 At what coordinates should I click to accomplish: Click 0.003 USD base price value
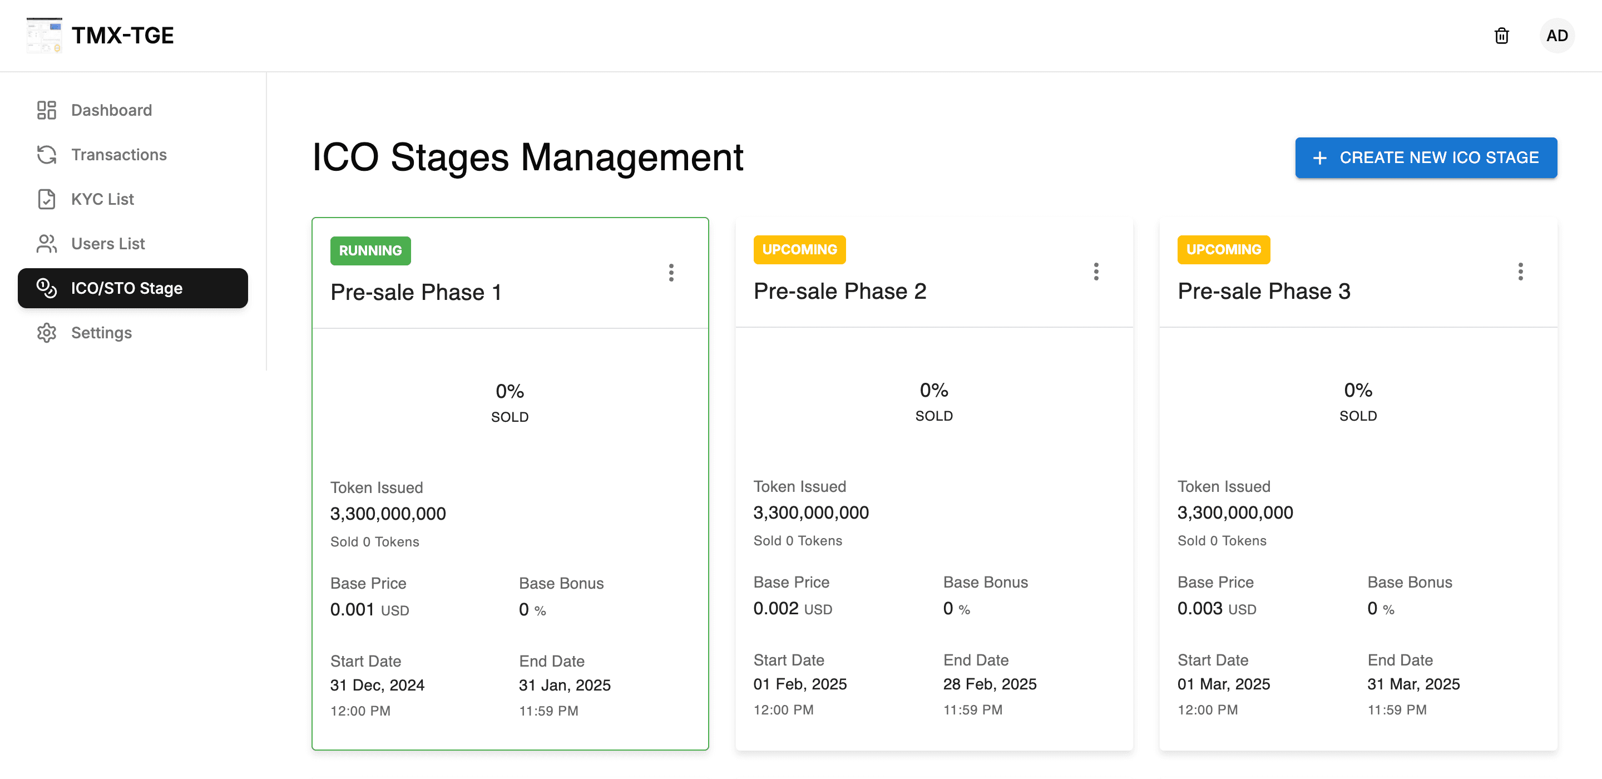click(1217, 609)
